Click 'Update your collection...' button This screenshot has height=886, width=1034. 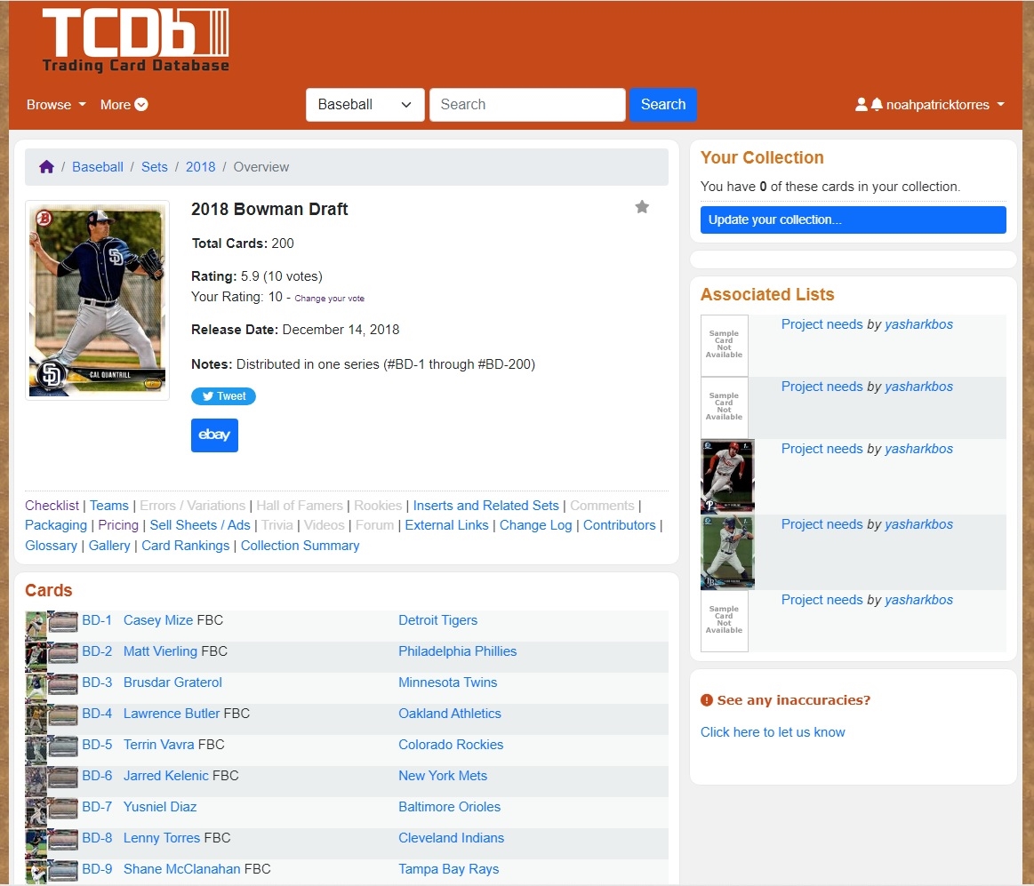(x=853, y=220)
